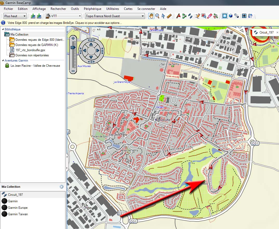
Task: Select the new Route tool
Action: click(x=184, y=16)
